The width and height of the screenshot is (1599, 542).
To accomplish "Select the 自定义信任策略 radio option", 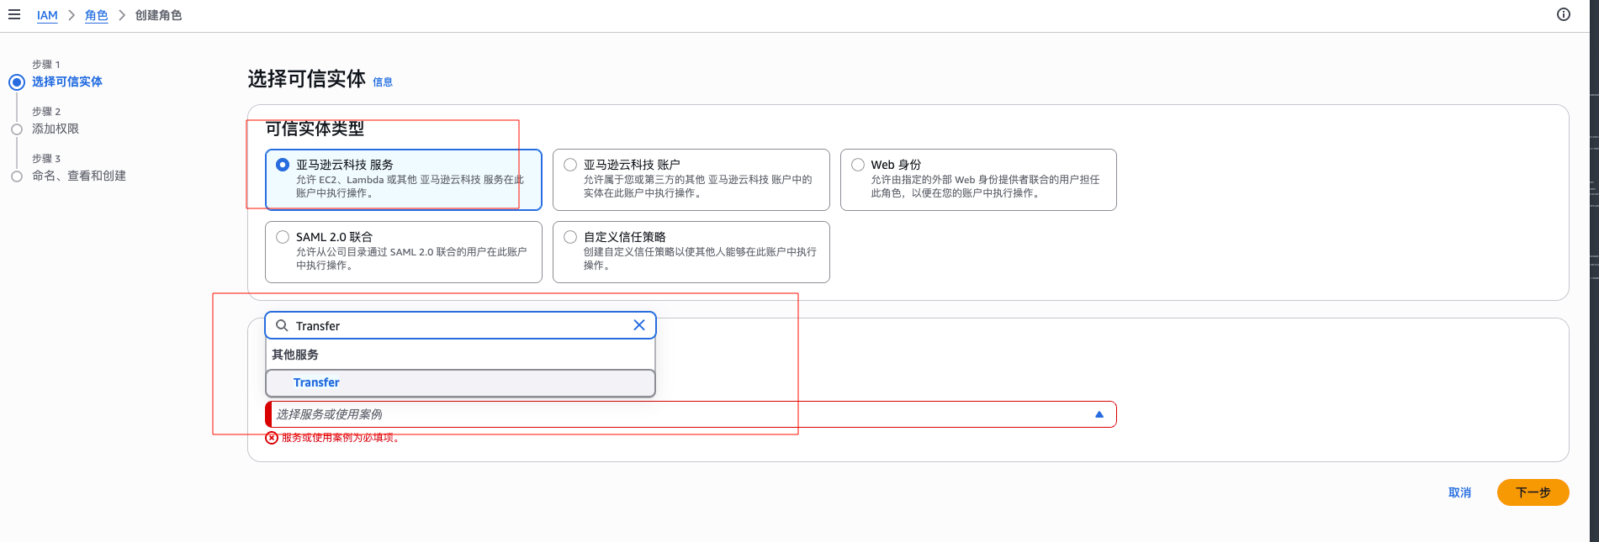I will [570, 237].
